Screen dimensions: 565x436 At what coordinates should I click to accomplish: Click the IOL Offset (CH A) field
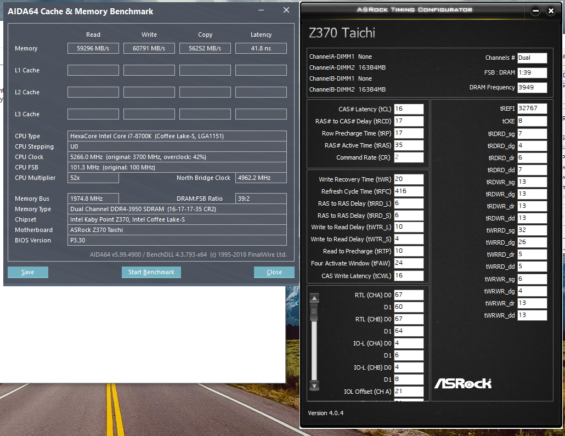coord(409,392)
